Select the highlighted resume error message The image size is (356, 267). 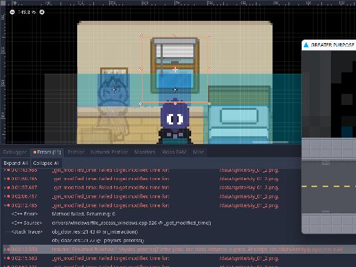click(197, 249)
